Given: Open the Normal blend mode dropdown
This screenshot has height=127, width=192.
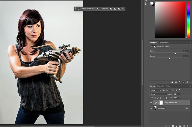Looking at the screenshot, I should coord(158,94).
